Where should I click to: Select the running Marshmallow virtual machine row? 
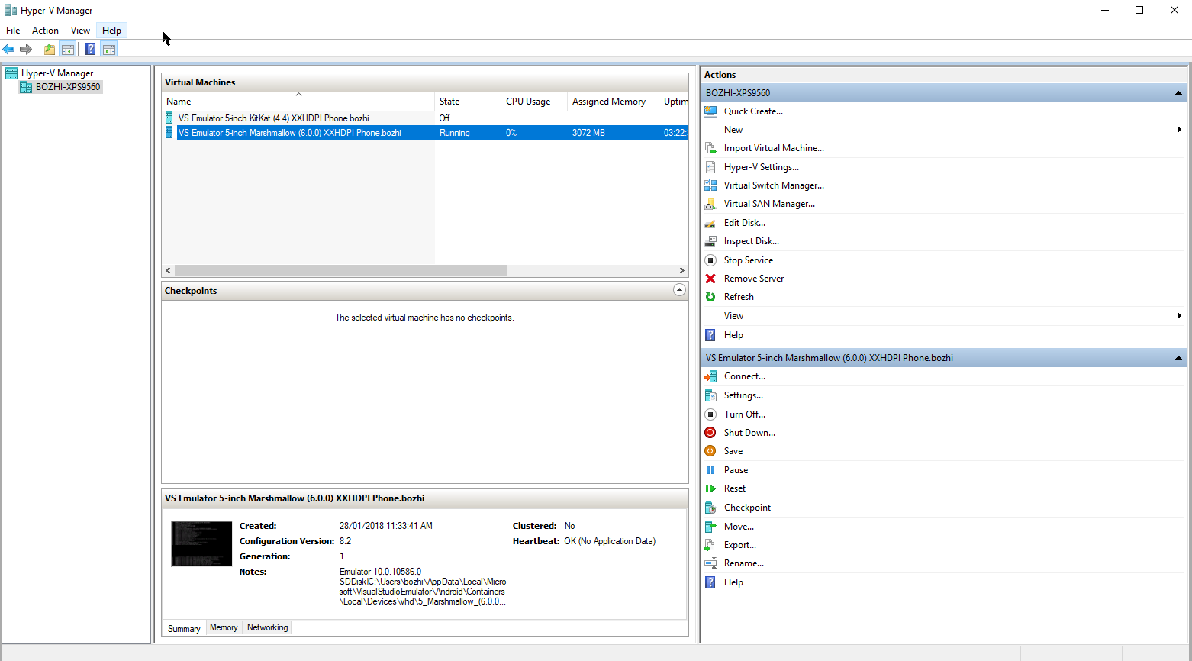426,133
